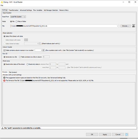138x139 pixels.
Task: Switch to the Advanced Settings tab
Action: pyautogui.click(x=26, y=10)
